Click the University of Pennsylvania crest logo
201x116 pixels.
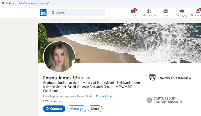(x=152, y=78)
